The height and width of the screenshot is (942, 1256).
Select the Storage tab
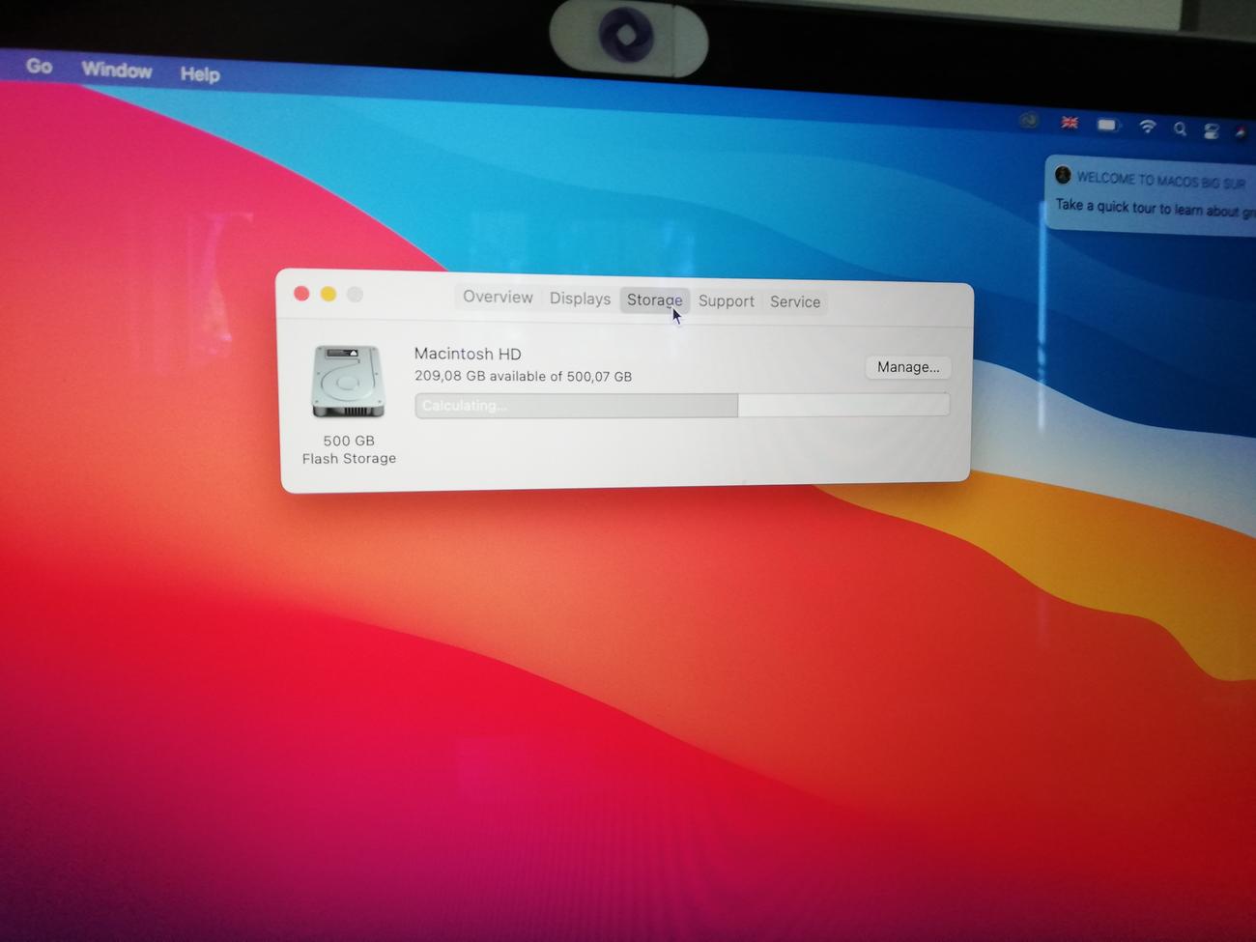[x=654, y=300]
